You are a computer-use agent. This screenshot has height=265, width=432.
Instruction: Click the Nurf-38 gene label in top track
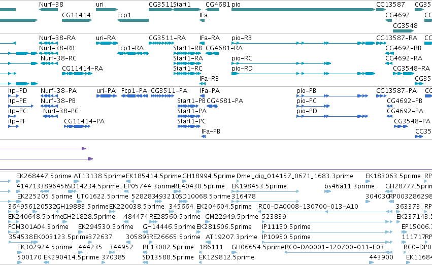coord(51,5)
